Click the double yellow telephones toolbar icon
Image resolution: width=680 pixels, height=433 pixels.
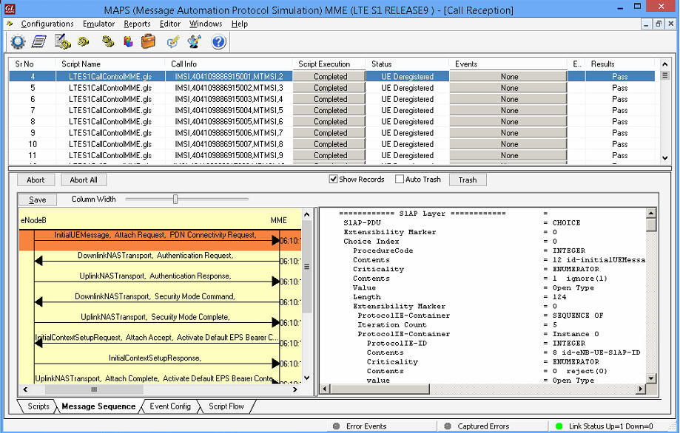tap(108, 41)
